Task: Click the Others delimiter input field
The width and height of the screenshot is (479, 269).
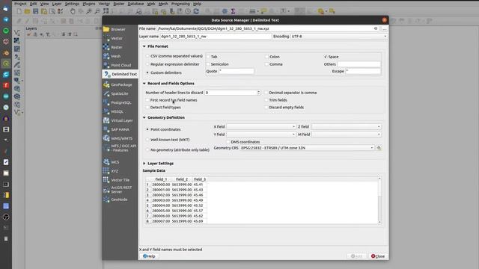Action: (359, 64)
